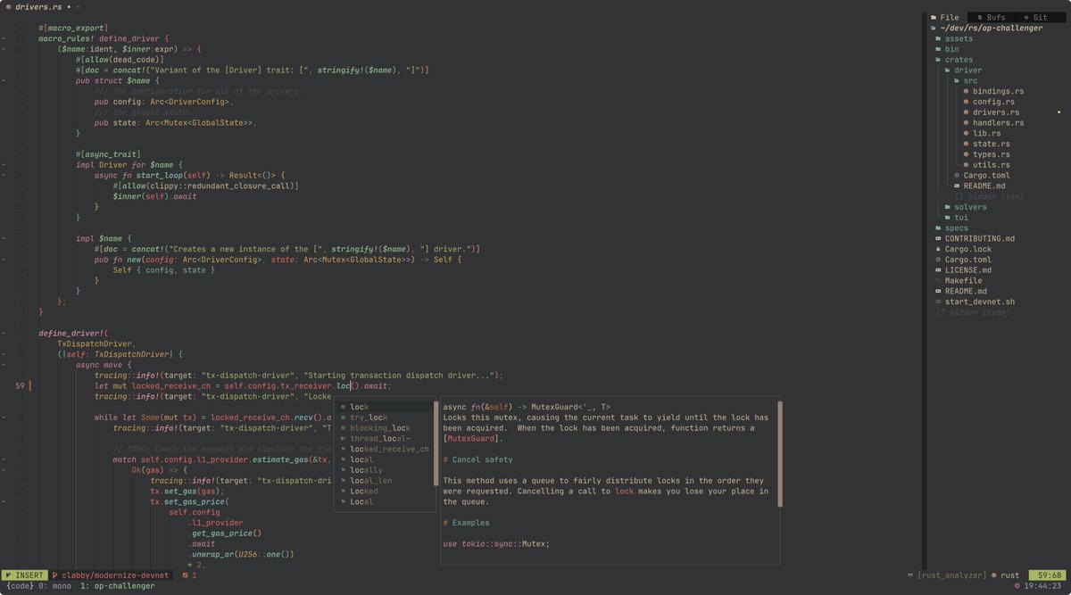Toggle fold marker at 'define_driver!(' line
The width and height of the screenshot is (1071, 595).
point(4,333)
